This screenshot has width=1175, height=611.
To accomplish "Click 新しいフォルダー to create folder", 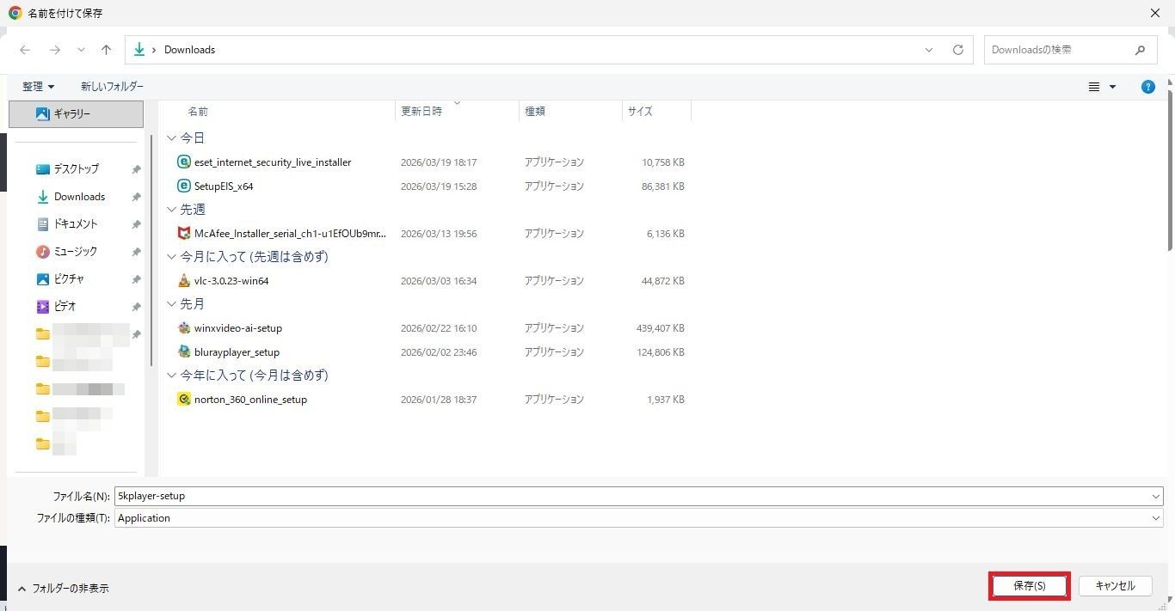I will click(x=112, y=87).
